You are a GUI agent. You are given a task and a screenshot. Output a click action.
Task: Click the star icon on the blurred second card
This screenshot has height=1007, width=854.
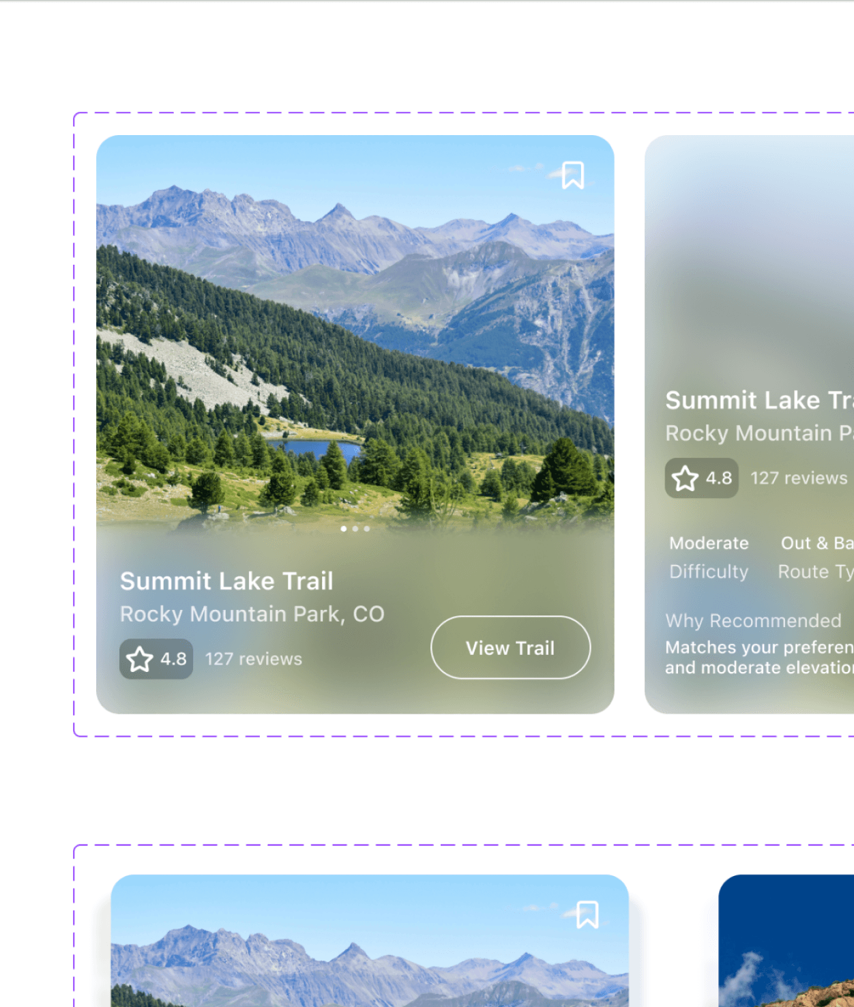point(685,478)
